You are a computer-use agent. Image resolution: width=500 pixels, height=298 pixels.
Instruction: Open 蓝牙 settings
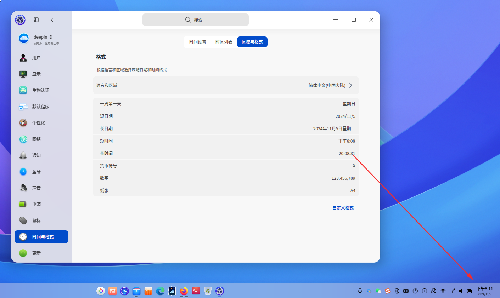(x=41, y=172)
